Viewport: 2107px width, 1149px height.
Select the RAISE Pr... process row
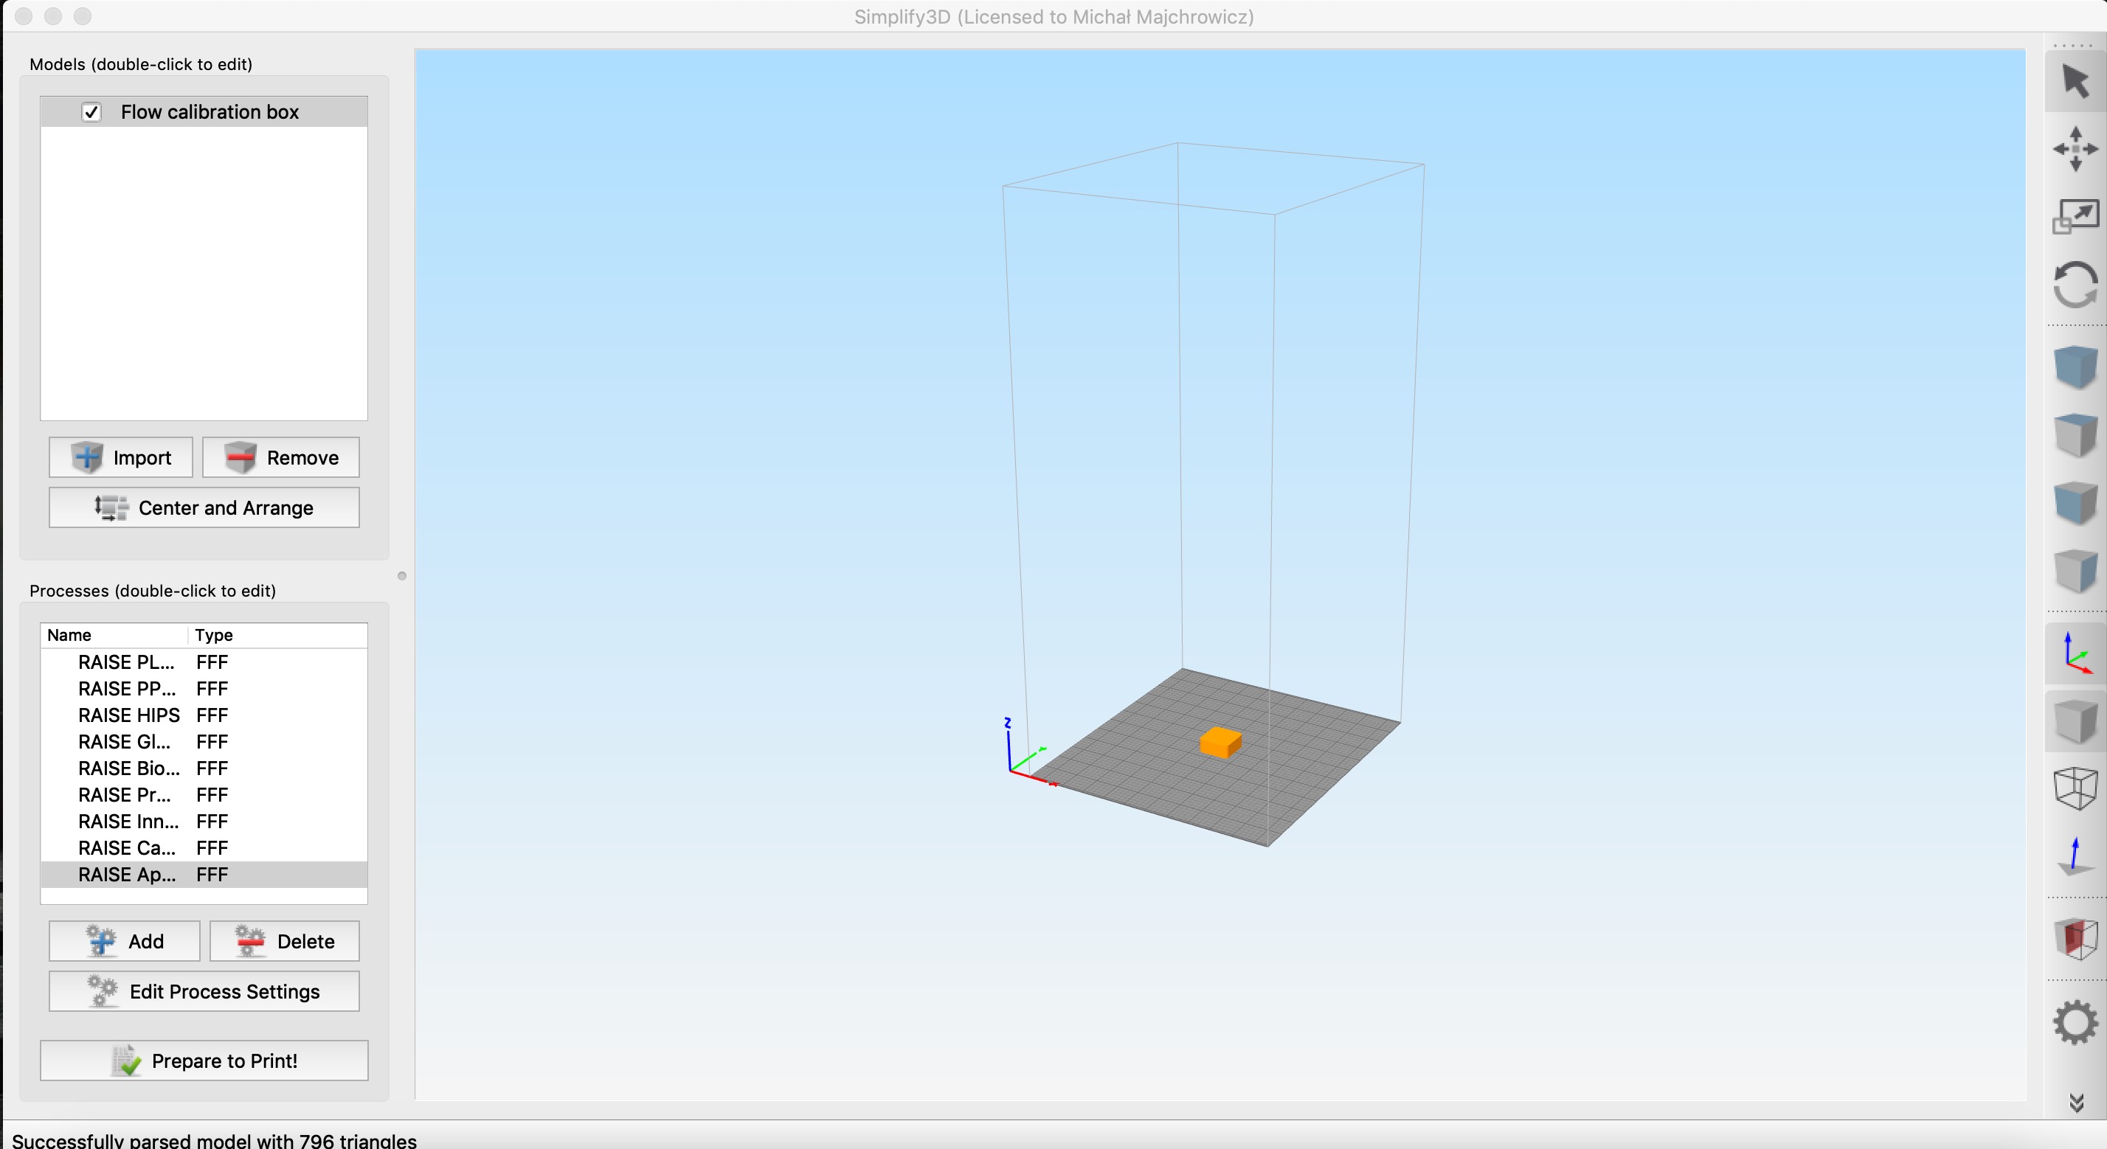coord(204,795)
